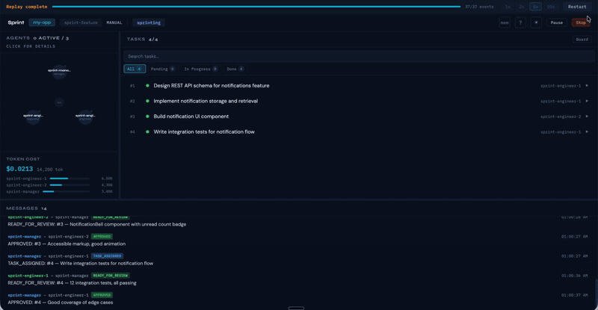Click the sprint-feature branch tag
The image size is (598, 310).
[81, 22]
